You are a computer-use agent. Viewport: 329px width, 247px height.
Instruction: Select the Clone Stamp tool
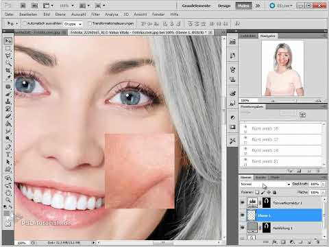8,102
